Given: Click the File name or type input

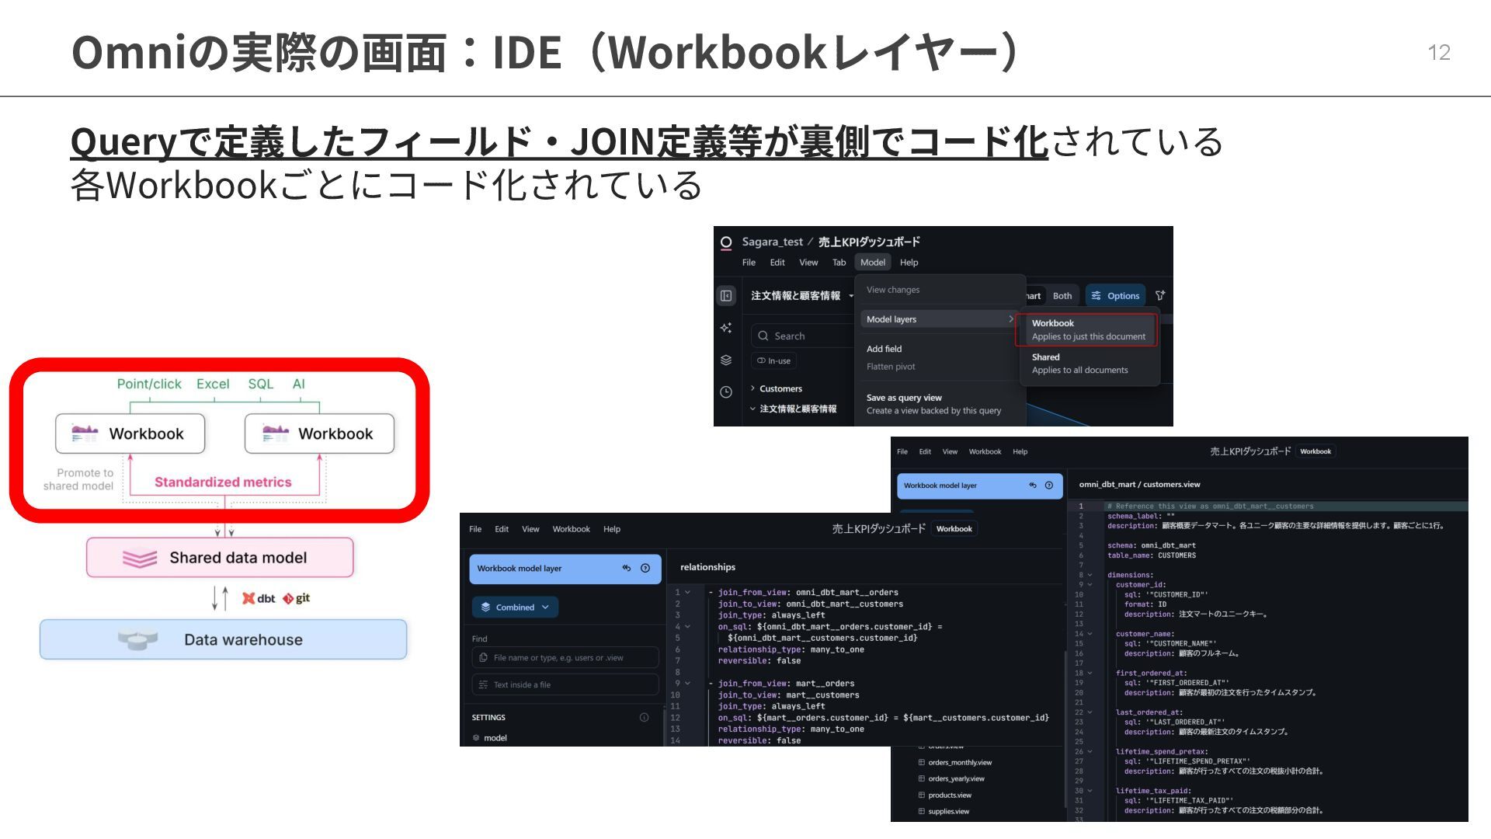Looking at the screenshot, I should tap(567, 658).
